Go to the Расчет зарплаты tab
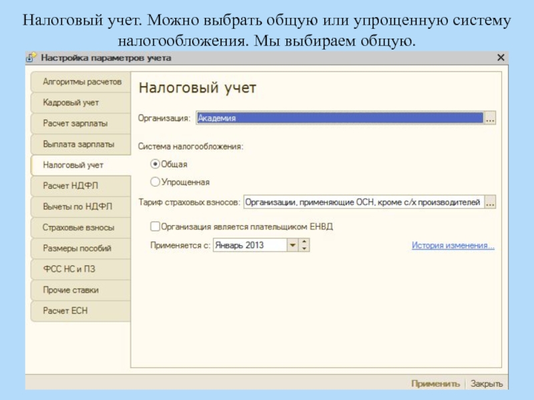Image resolution: width=534 pixels, height=400 pixels. click(75, 123)
